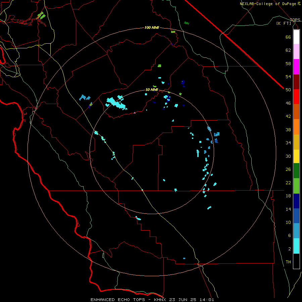Click the dark red 50 kft swatch
The height and width of the screenshot is (302, 302).
click(x=296, y=82)
